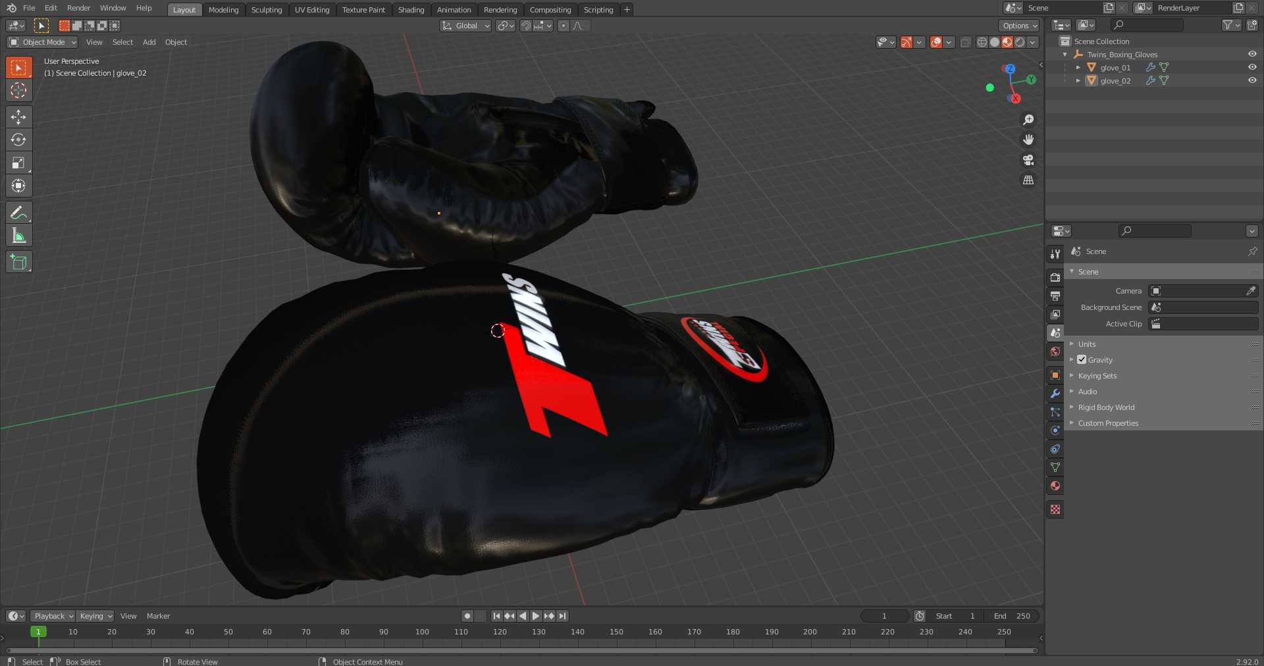
Task: Switch to solid shading
Action: point(994,42)
